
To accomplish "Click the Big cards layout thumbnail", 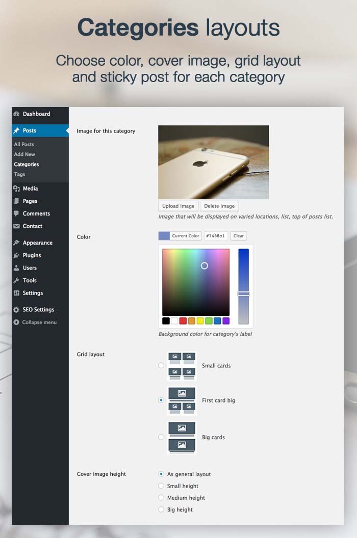I will 182,438.
